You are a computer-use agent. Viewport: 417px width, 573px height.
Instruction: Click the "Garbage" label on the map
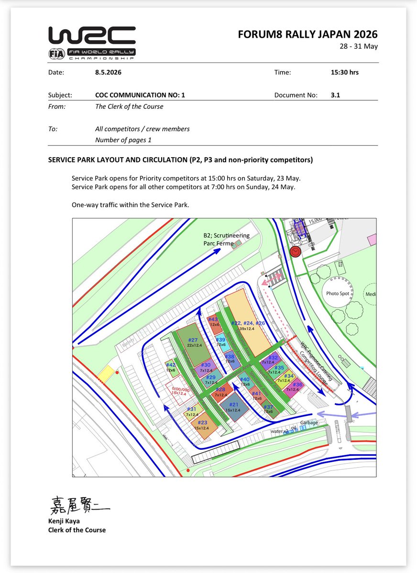point(309,423)
